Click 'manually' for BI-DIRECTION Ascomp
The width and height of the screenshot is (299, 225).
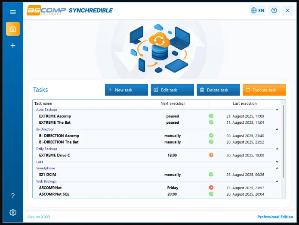173,136
